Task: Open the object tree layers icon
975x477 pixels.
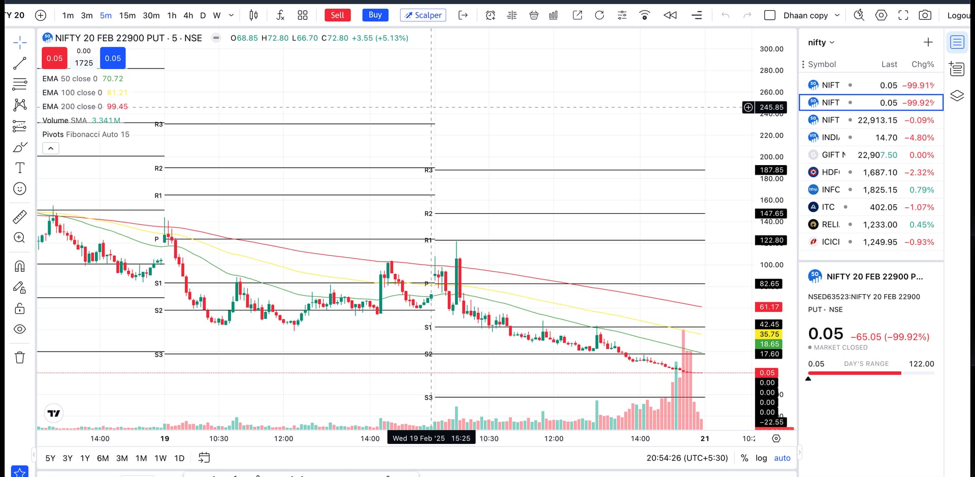Action: tap(957, 96)
